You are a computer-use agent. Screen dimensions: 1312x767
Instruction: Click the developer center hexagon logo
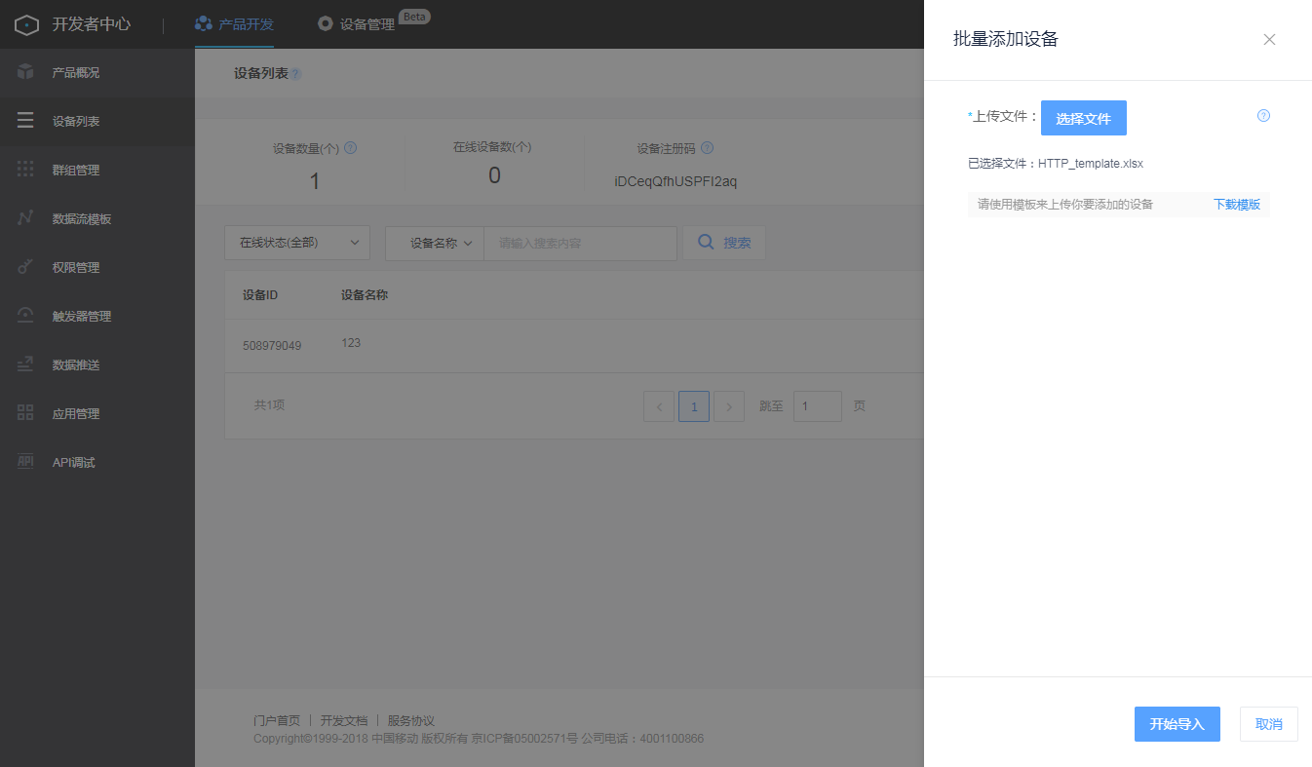tap(26, 24)
